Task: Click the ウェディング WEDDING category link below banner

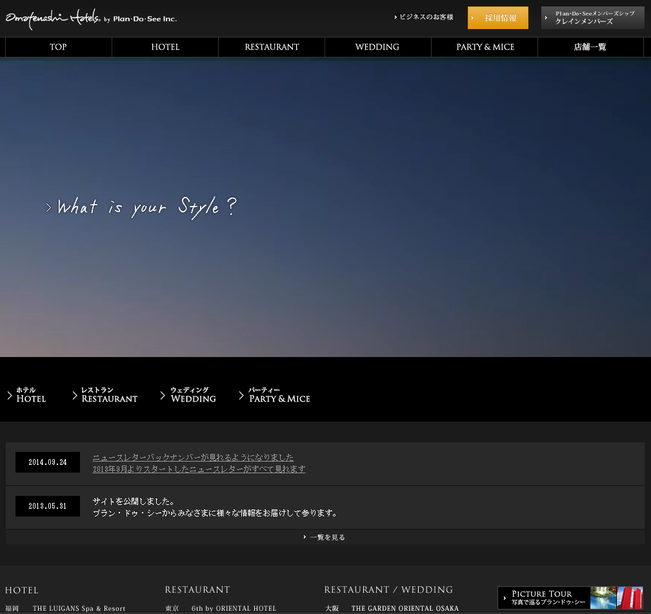Action: 192,395
